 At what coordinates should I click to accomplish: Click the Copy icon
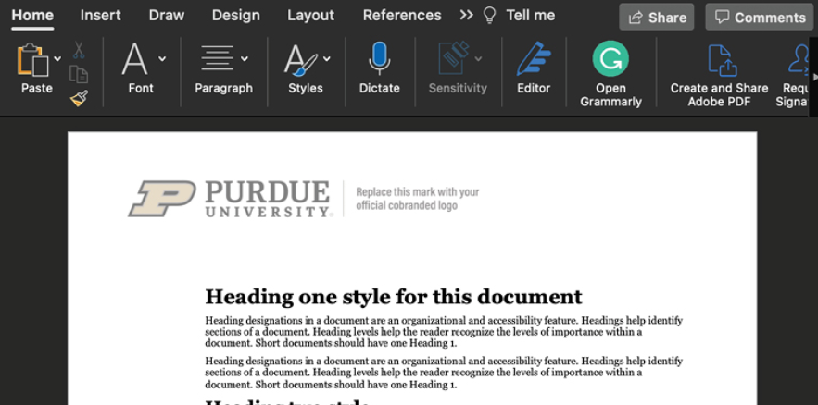(x=79, y=75)
